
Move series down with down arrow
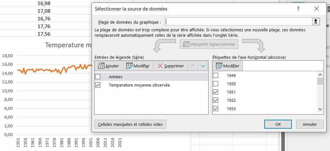click(x=203, y=66)
